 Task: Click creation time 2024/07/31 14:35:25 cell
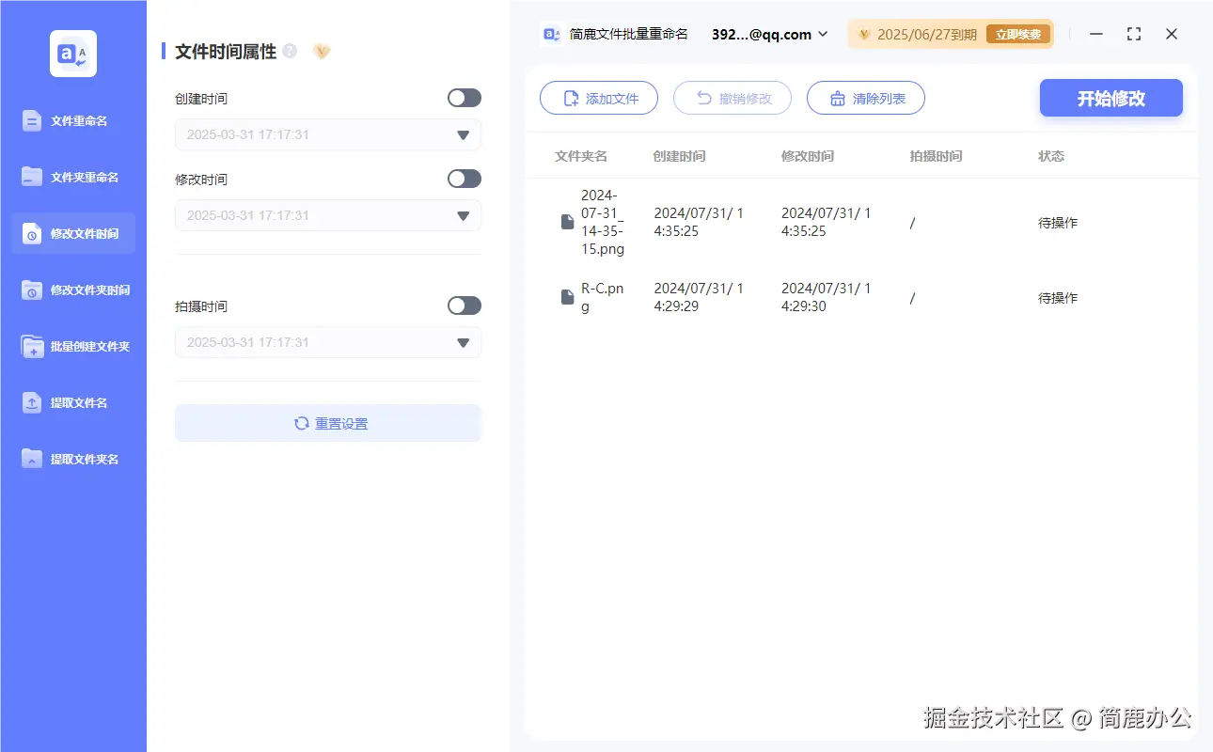(699, 222)
